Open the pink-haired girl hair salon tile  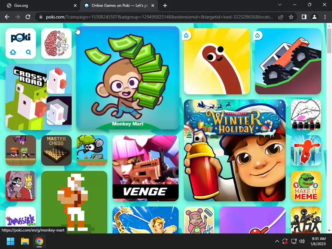point(199,220)
